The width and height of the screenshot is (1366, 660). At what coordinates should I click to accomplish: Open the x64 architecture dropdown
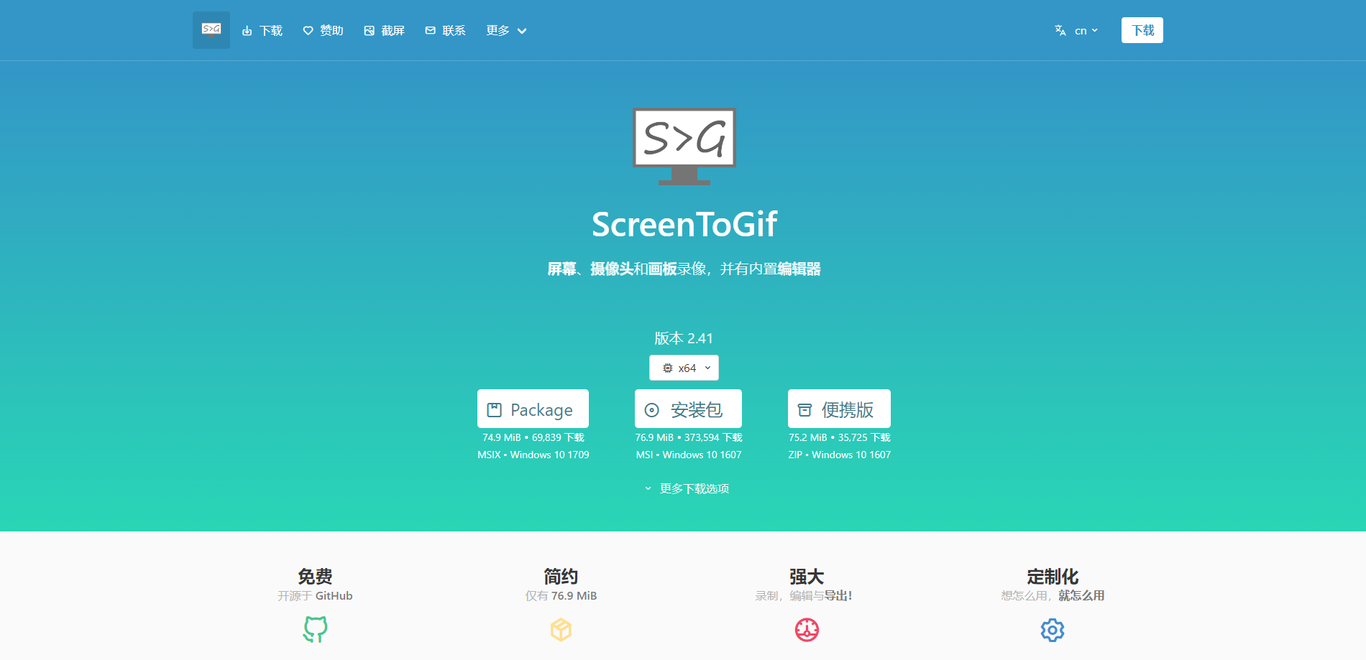(x=684, y=368)
